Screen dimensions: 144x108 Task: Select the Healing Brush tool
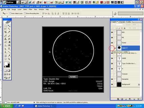click(x=5, y=36)
